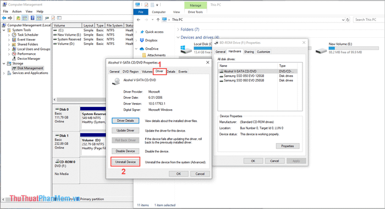This screenshot has height=209, width=385.
Task: Click Driver Details button
Action: point(125,121)
